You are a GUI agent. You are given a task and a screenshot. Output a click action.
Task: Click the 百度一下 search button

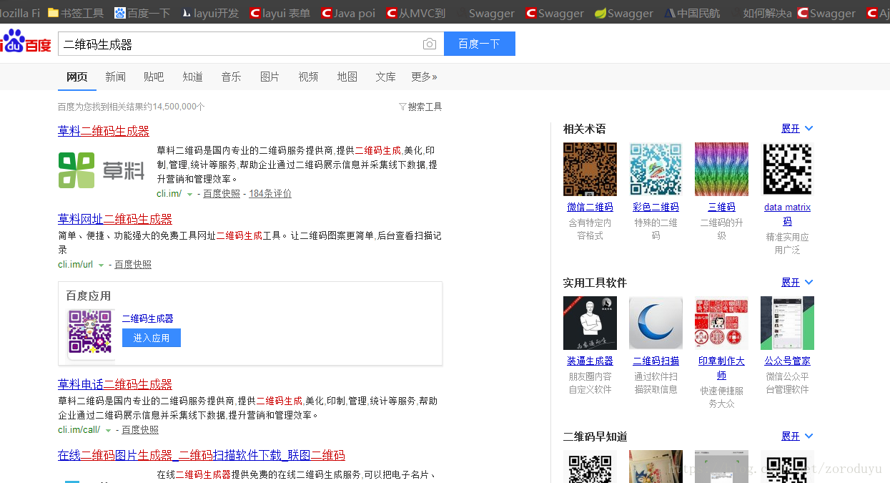pos(480,44)
